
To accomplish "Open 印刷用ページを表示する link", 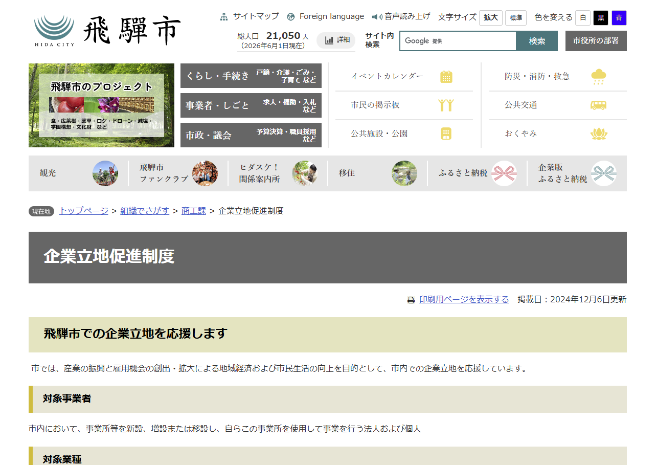I will (464, 300).
